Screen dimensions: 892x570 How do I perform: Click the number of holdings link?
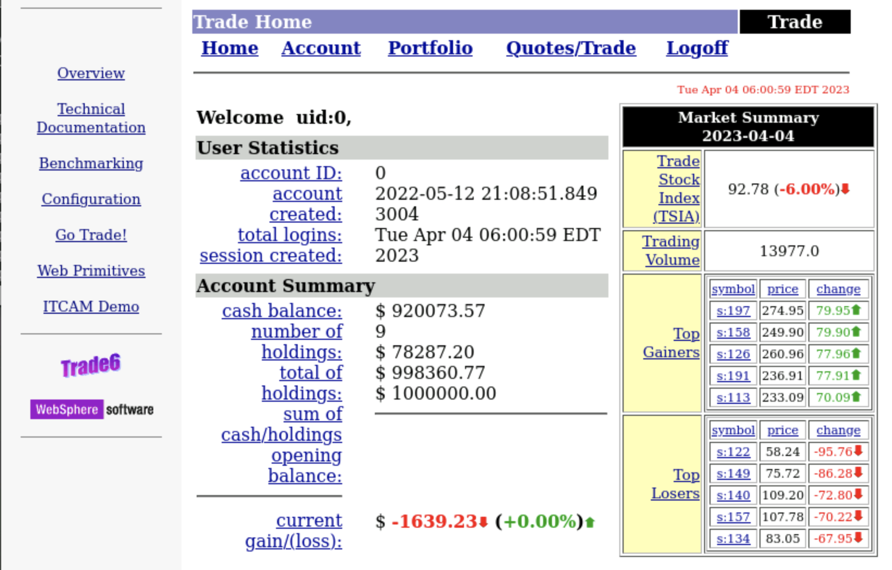coord(297,342)
